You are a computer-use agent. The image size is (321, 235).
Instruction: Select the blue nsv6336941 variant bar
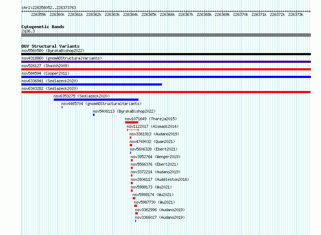pos(92,84)
